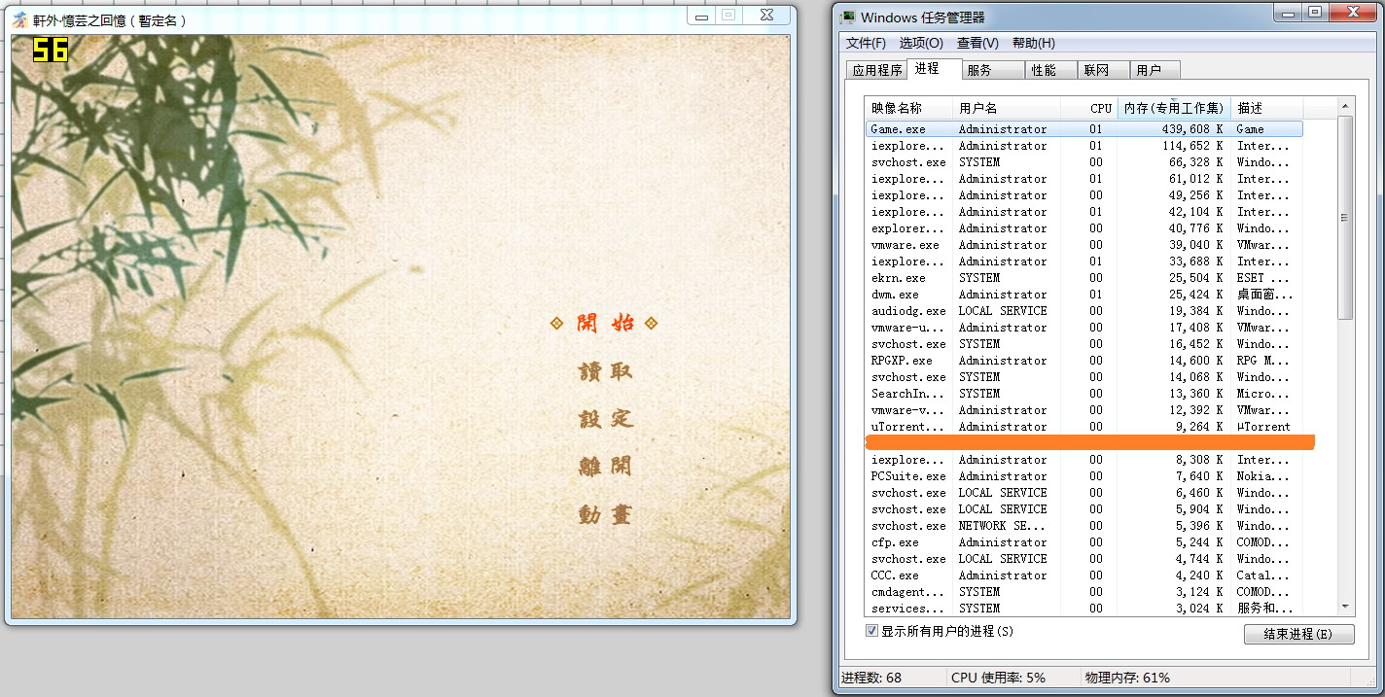Toggle 显示所有用户的进程 checkbox
1385x697 pixels.
point(871,631)
